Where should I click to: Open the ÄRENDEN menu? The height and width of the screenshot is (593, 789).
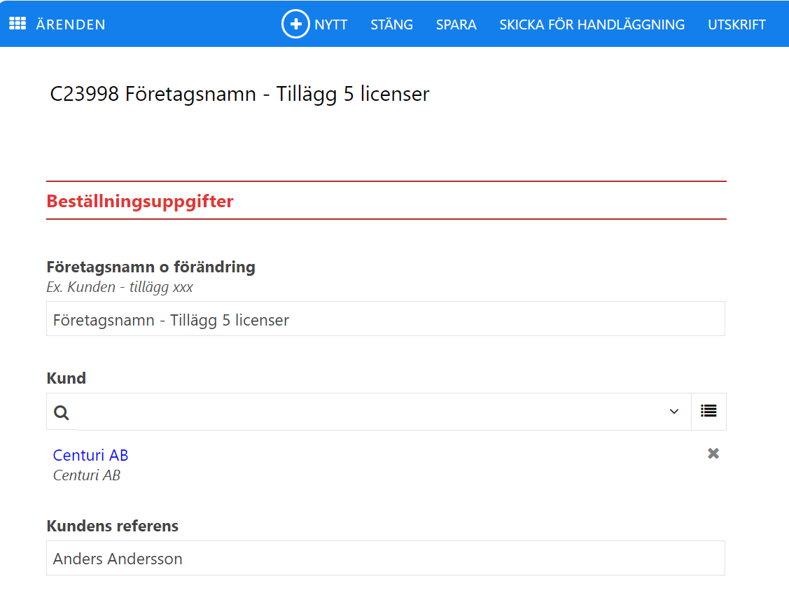71,25
